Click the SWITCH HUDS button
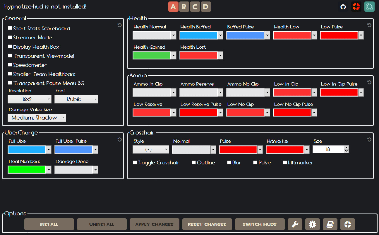 pyautogui.click(x=260, y=224)
